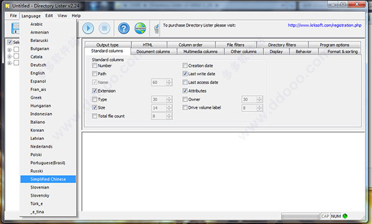Click the green status indicator in status bar
This screenshot has width=372, height=224.
tap(345, 216)
